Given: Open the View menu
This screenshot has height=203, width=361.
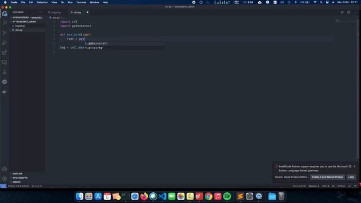Looking at the screenshot, I should point(54,2).
